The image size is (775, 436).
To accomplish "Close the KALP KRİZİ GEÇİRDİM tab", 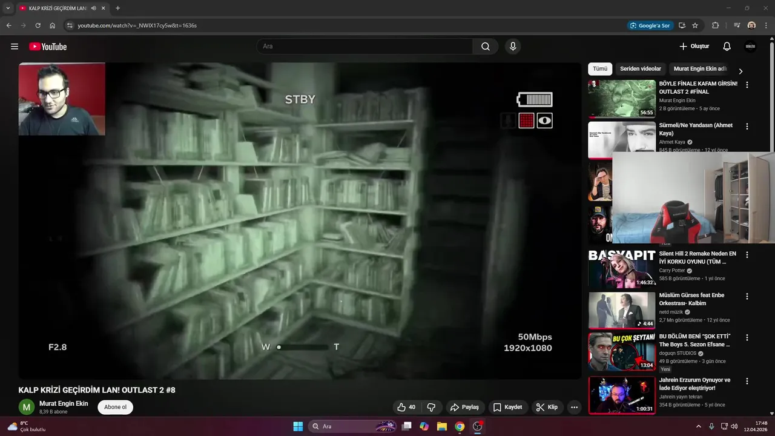I will coord(104,8).
